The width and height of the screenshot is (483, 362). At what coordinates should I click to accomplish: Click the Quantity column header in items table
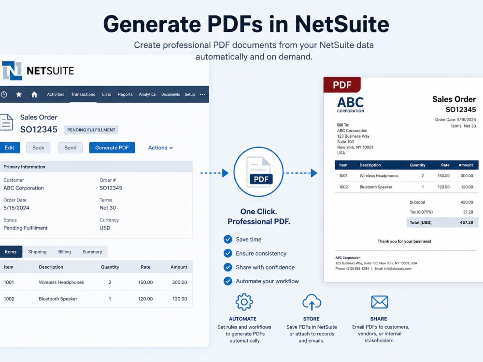pyautogui.click(x=110, y=267)
